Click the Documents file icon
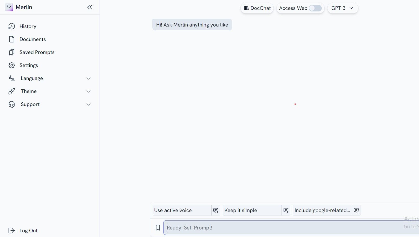419x237 pixels. [11, 39]
